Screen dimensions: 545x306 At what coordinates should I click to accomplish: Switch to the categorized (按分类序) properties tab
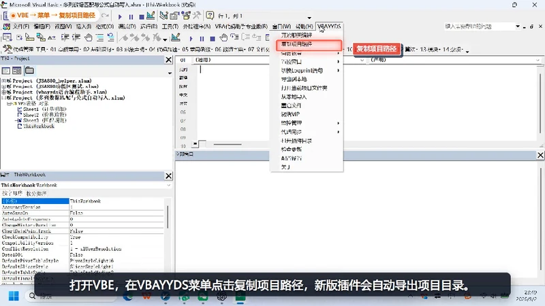[36, 193]
